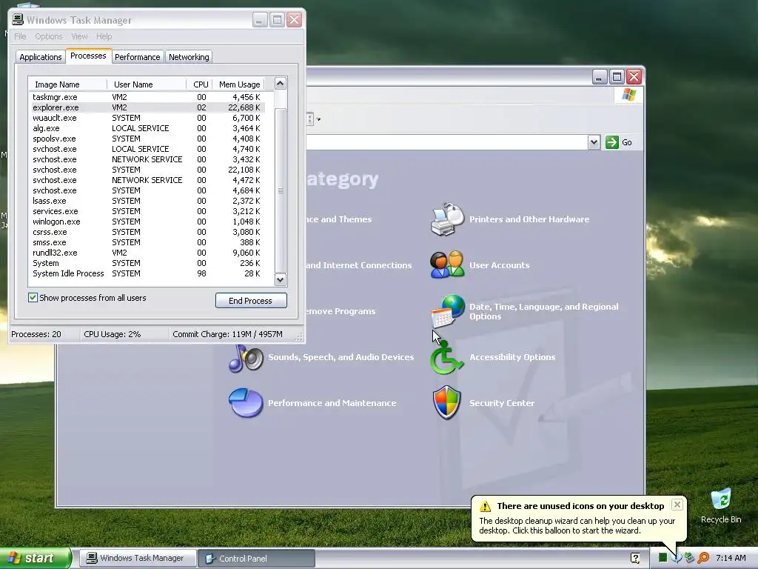Open Performance and Maintenance pie chart icon

point(246,402)
